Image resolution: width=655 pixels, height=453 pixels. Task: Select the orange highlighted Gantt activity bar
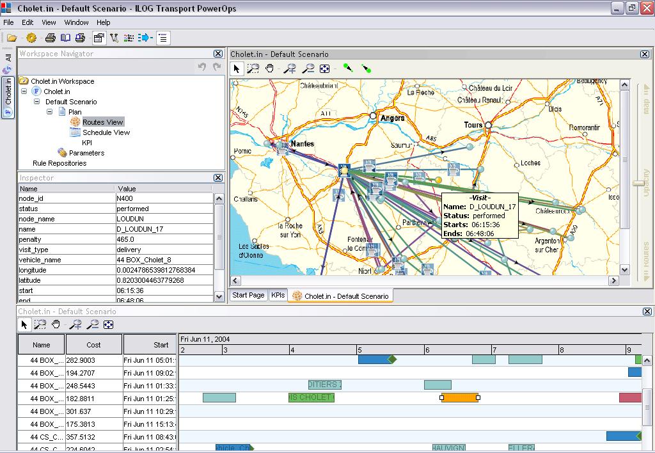click(x=460, y=397)
